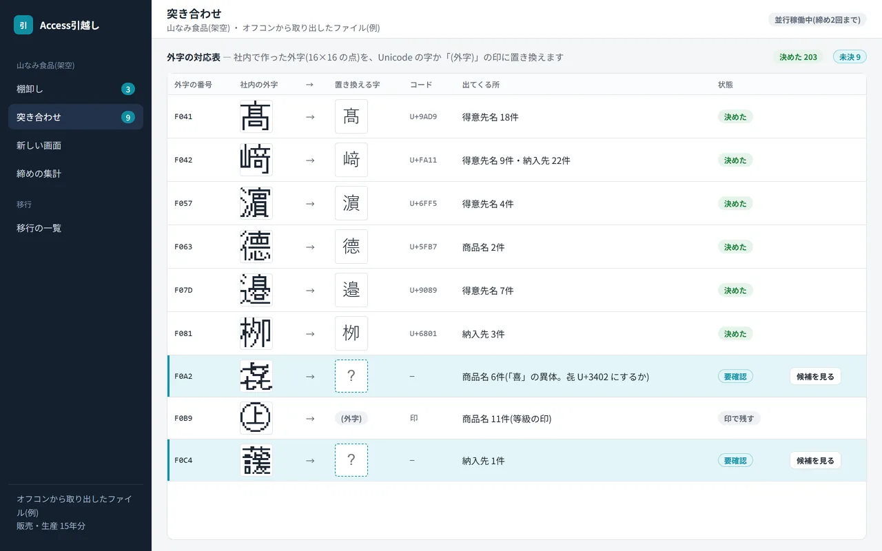Click 並行稼働中(締め2回まで) status badge

(x=817, y=19)
